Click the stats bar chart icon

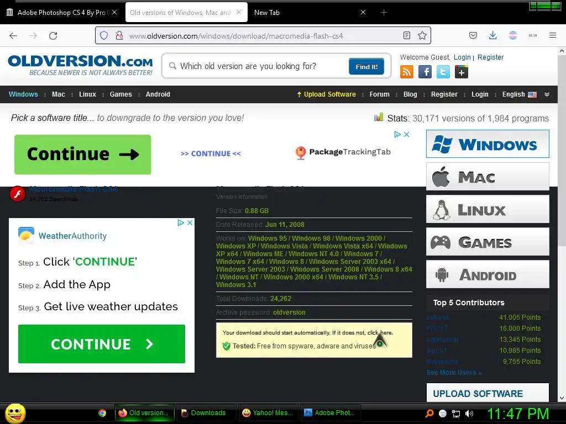(x=378, y=117)
